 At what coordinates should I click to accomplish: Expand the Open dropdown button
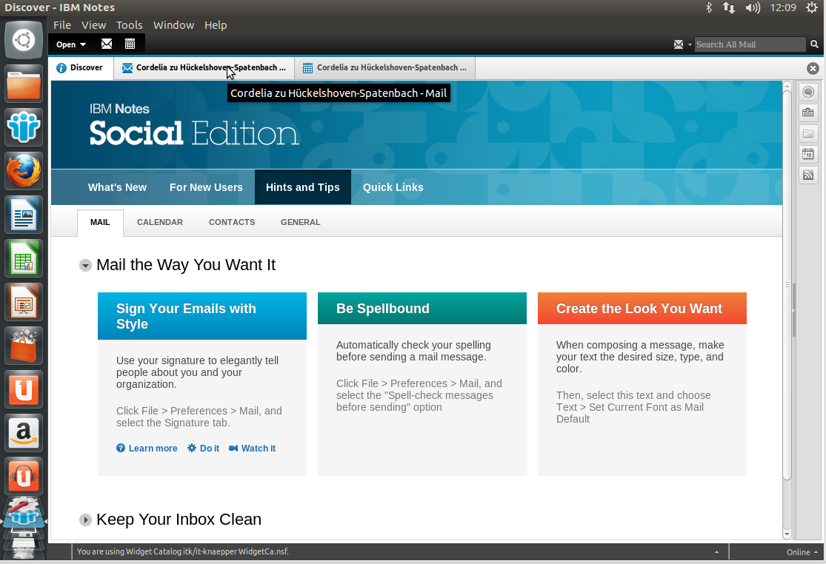(70, 44)
